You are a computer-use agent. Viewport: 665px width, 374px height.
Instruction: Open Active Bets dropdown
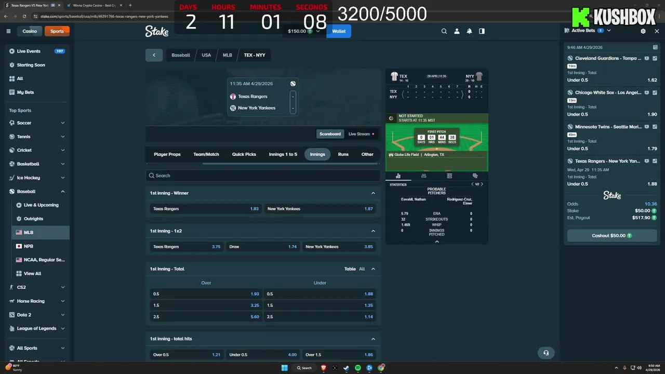click(x=609, y=31)
